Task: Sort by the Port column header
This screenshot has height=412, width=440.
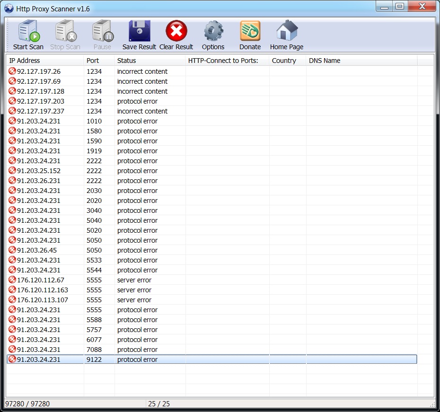Action: (x=99, y=61)
